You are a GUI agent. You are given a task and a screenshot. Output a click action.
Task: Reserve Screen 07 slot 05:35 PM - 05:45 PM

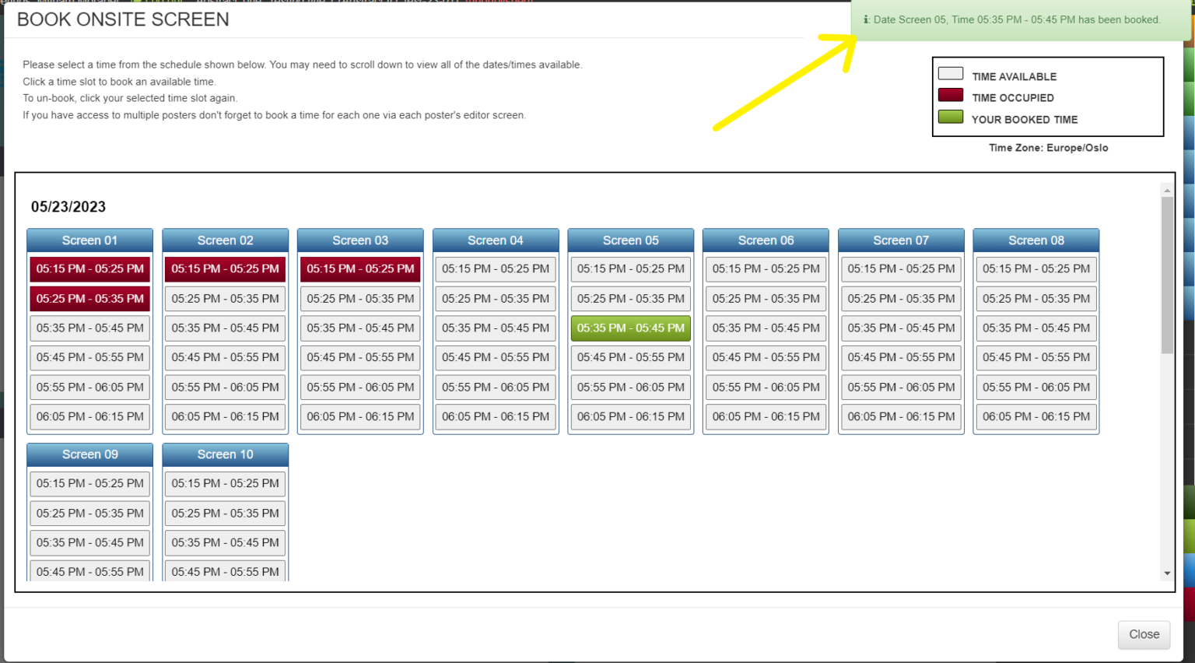coord(901,328)
